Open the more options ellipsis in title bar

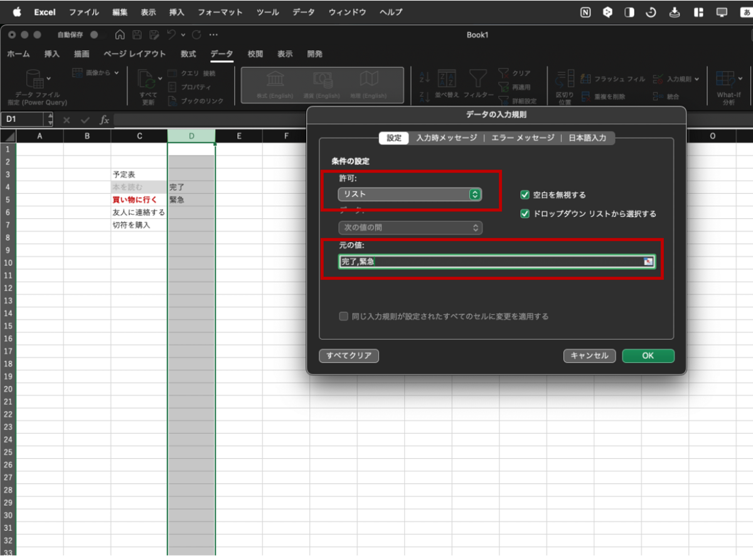click(214, 35)
